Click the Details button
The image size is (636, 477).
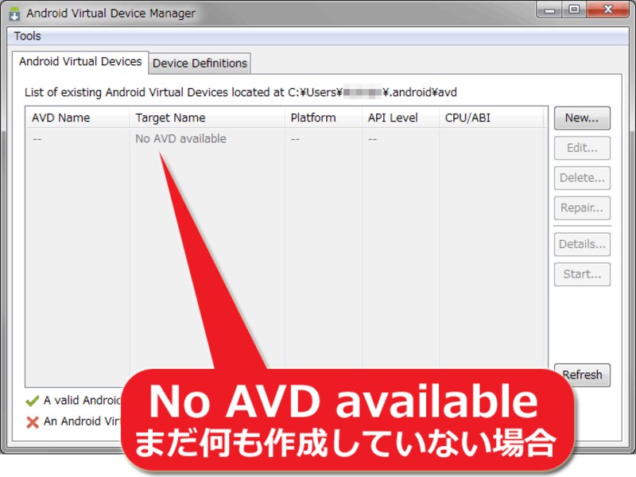click(582, 244)
